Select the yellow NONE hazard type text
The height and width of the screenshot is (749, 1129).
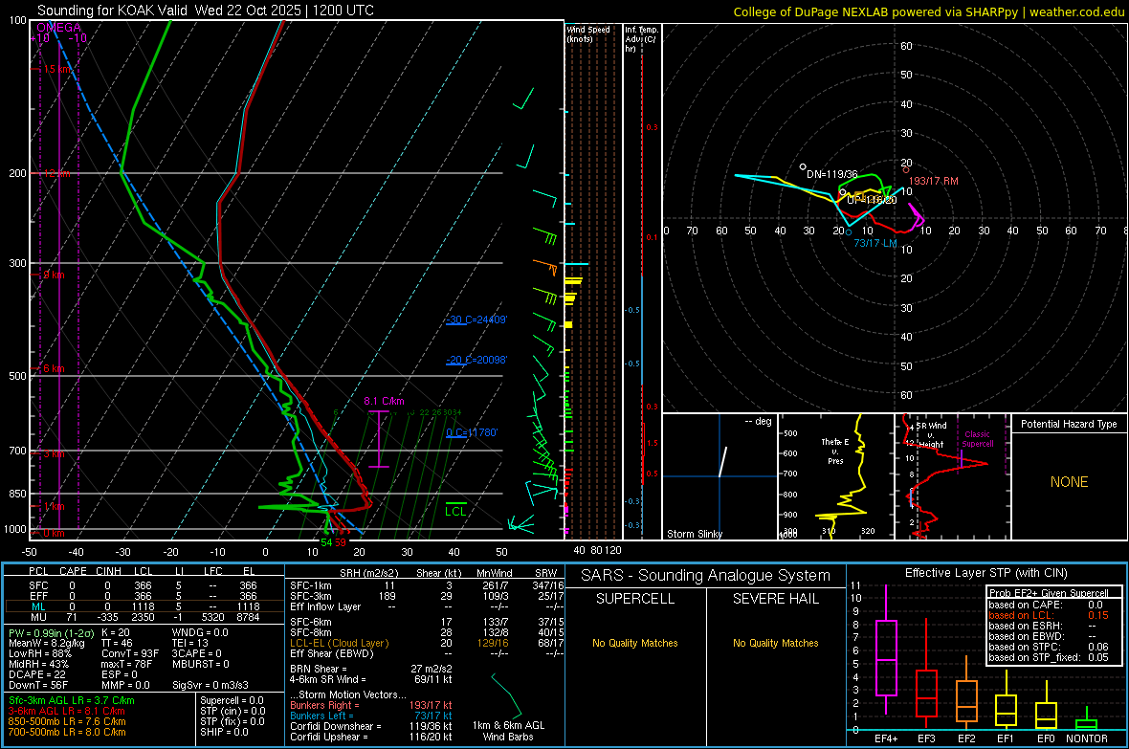point(1069,482)
